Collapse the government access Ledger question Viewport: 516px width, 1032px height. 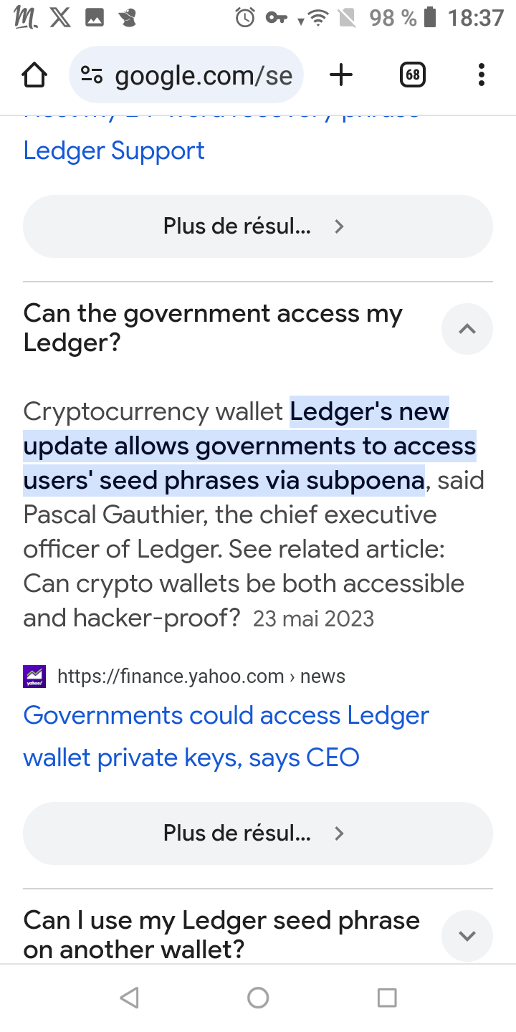pyautogui.click(x=467, y=329)
